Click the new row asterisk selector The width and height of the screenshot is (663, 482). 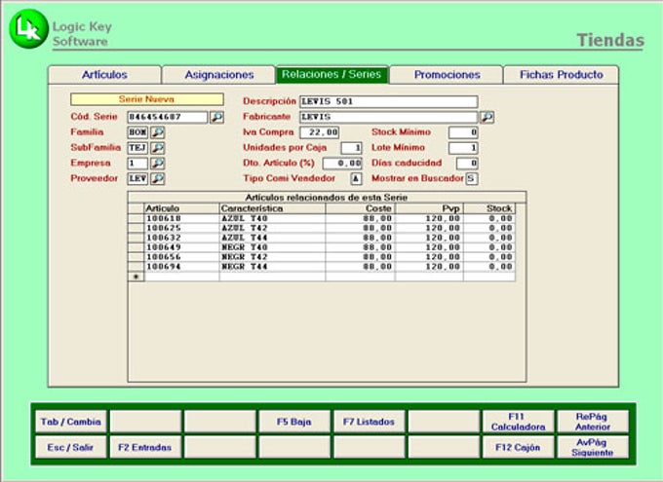[136, 277]
